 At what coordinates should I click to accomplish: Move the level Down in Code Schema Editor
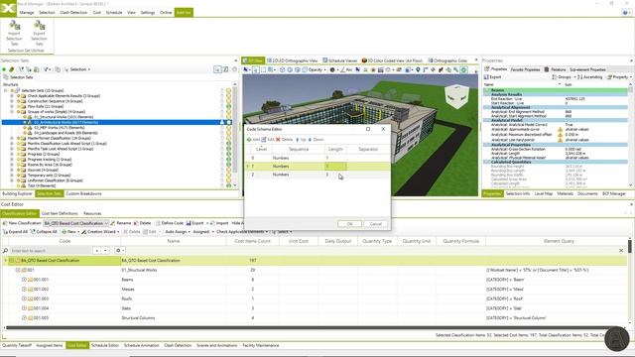[x=316, y=140]
